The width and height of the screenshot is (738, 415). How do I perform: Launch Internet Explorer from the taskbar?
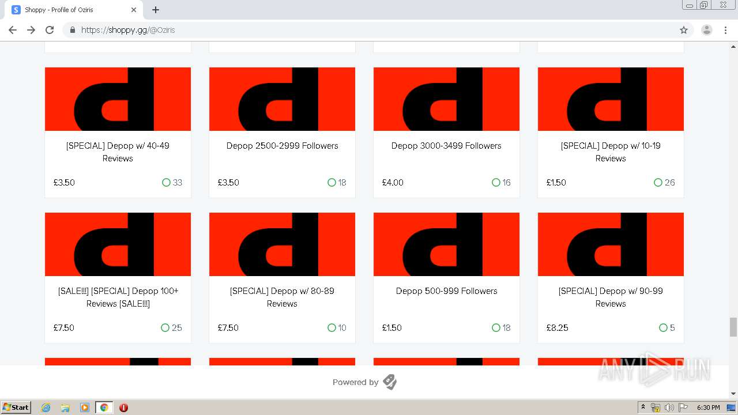click(x=46, y=408)
